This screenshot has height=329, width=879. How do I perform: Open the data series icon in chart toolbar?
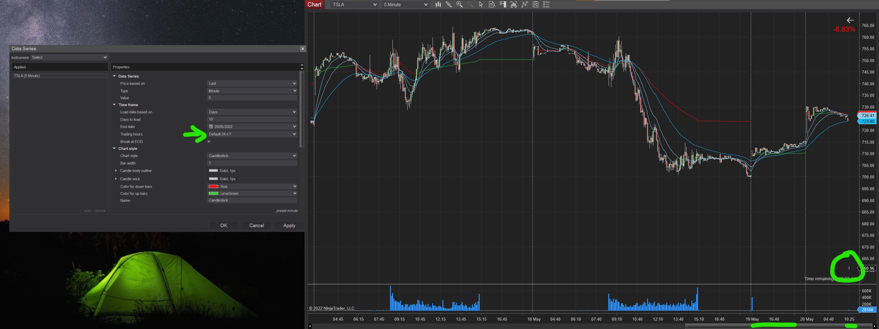pyautogui.click(x=514, y=4)
